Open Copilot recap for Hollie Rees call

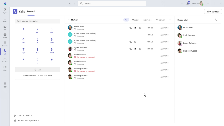131,28
